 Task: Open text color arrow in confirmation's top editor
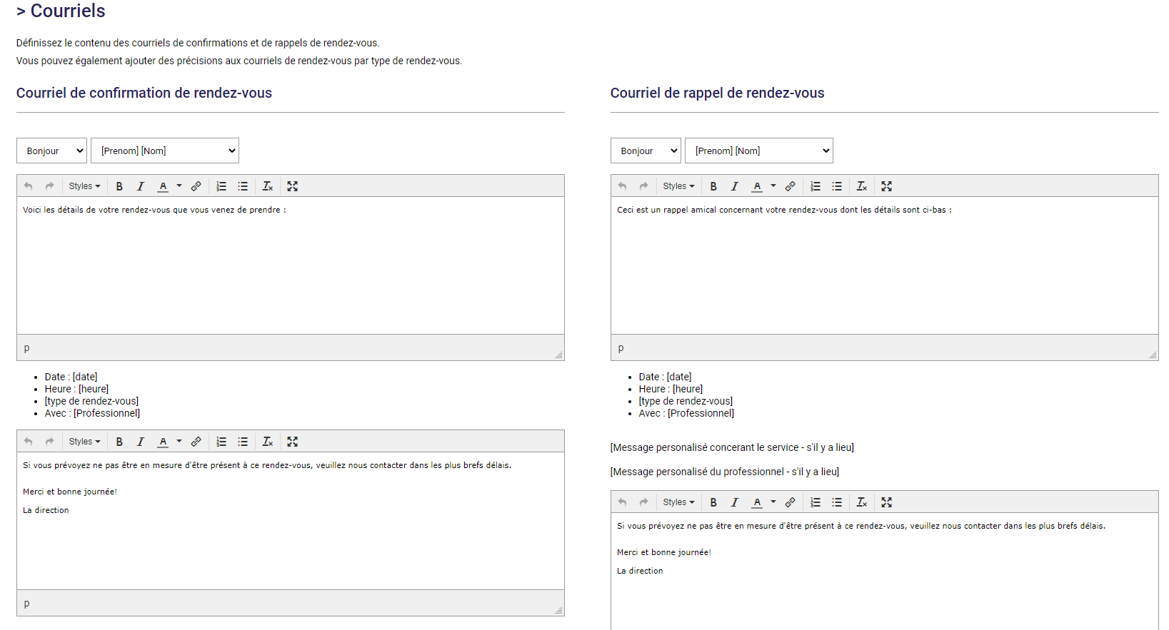point(179,186)
